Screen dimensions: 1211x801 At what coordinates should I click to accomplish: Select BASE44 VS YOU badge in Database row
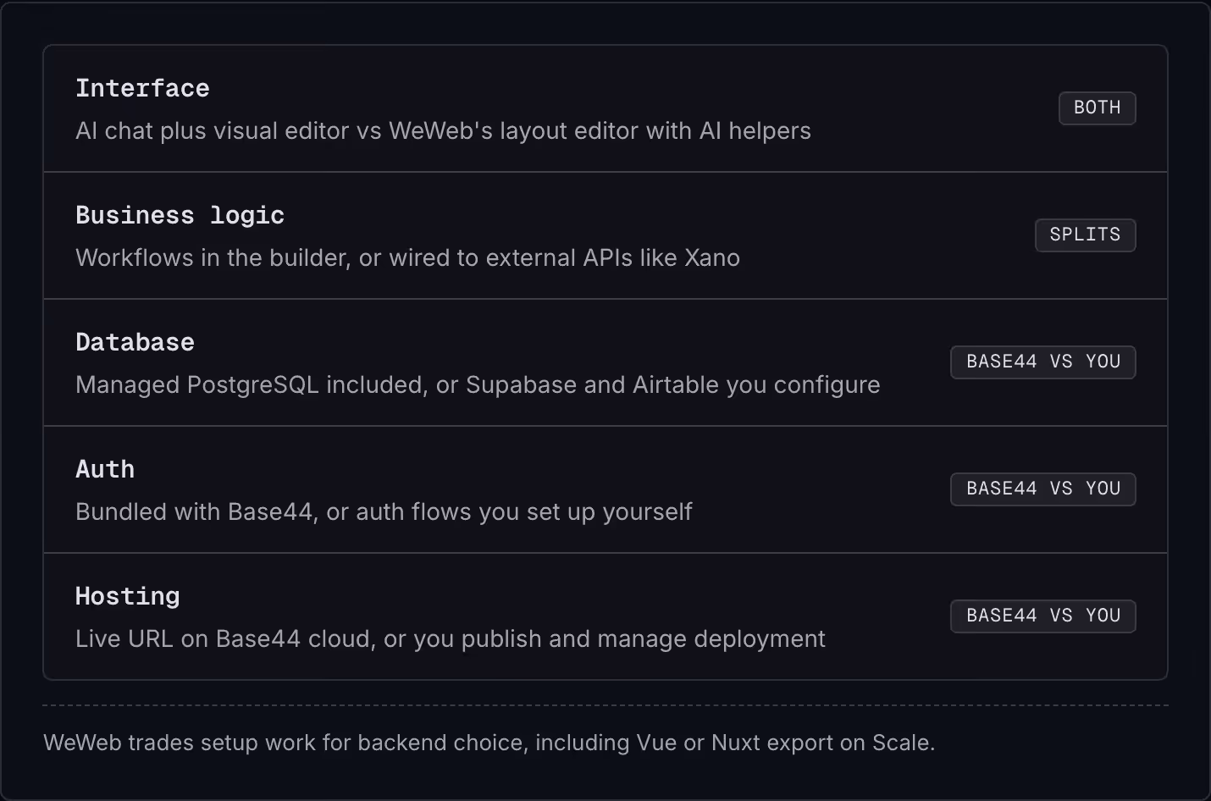1042,362
